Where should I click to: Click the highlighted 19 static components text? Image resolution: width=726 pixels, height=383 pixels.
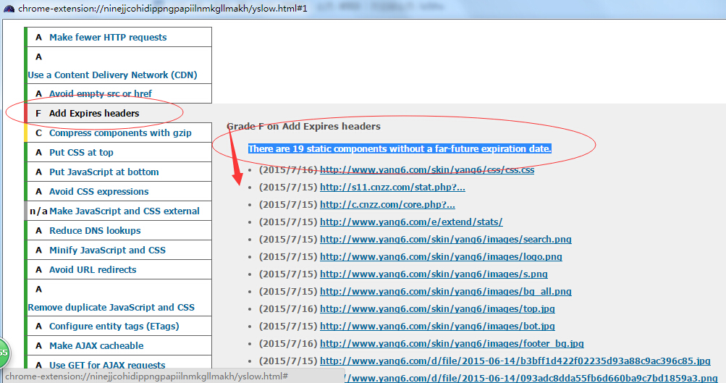400,149
